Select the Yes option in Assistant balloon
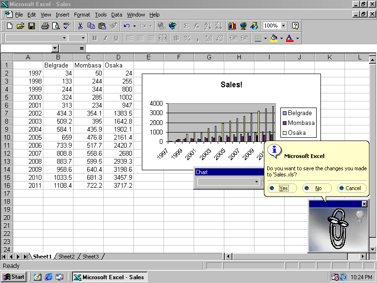 pos(282,188)
